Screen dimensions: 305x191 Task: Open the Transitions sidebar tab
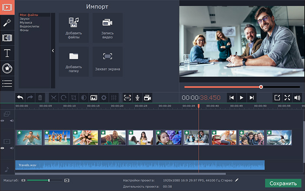(7, 38)
